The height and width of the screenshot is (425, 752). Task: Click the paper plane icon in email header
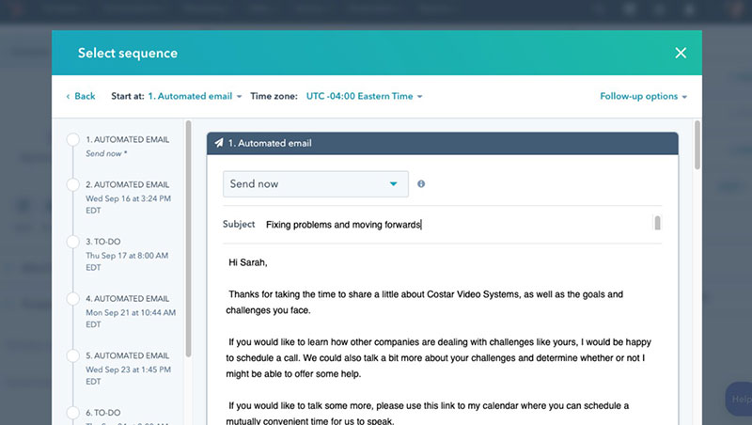tap(219, 143)
